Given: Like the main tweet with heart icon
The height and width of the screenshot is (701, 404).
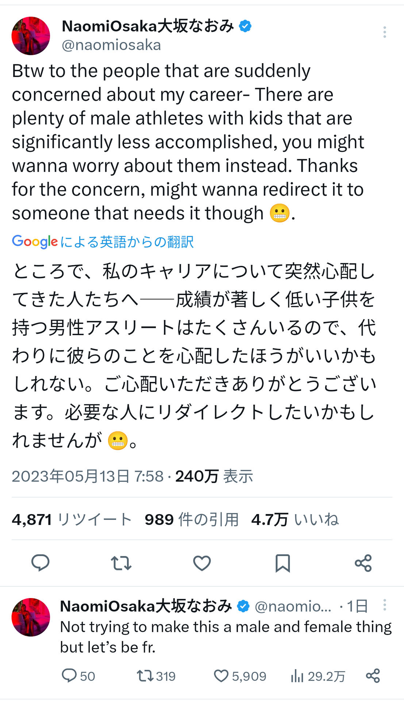Looking at the screenshot, I should coord(202,563).
